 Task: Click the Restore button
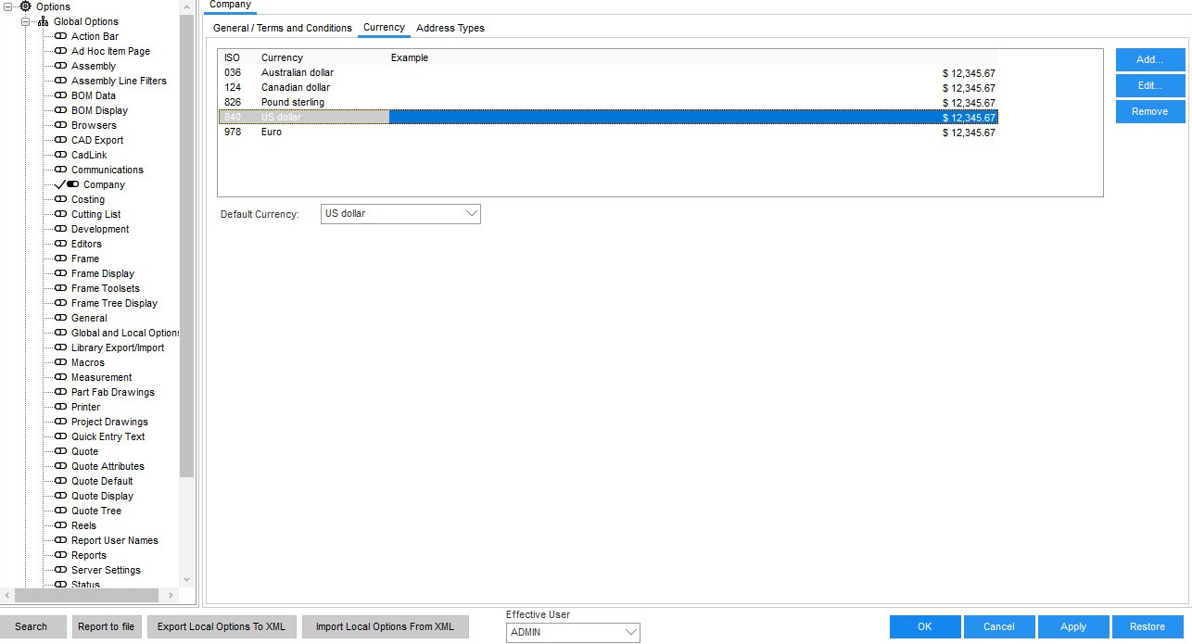coord(1148,626)
